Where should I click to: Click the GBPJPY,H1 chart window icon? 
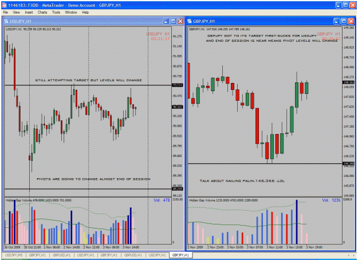pyautogui.click(x=189, y=21)
